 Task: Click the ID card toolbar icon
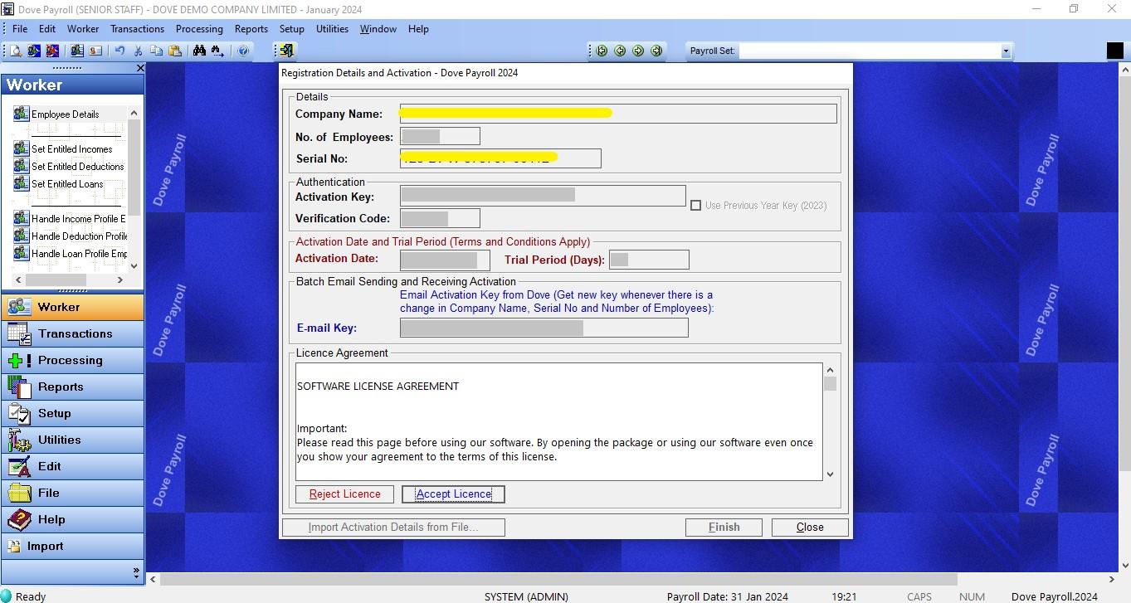click(95, 51)
